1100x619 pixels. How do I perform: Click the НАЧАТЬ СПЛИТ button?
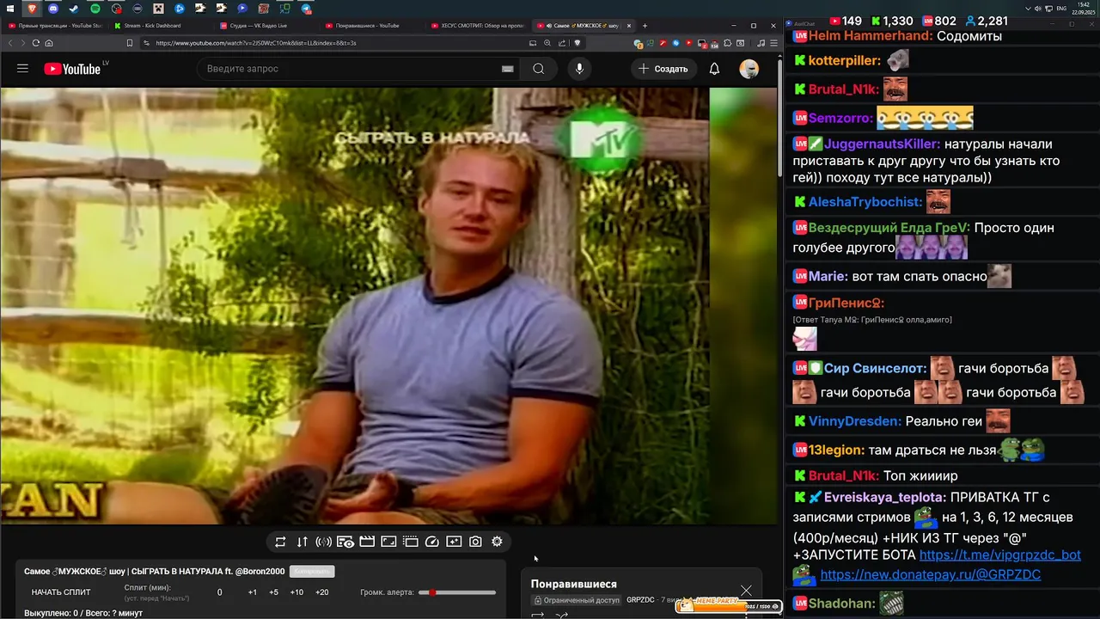pos(61,592)
